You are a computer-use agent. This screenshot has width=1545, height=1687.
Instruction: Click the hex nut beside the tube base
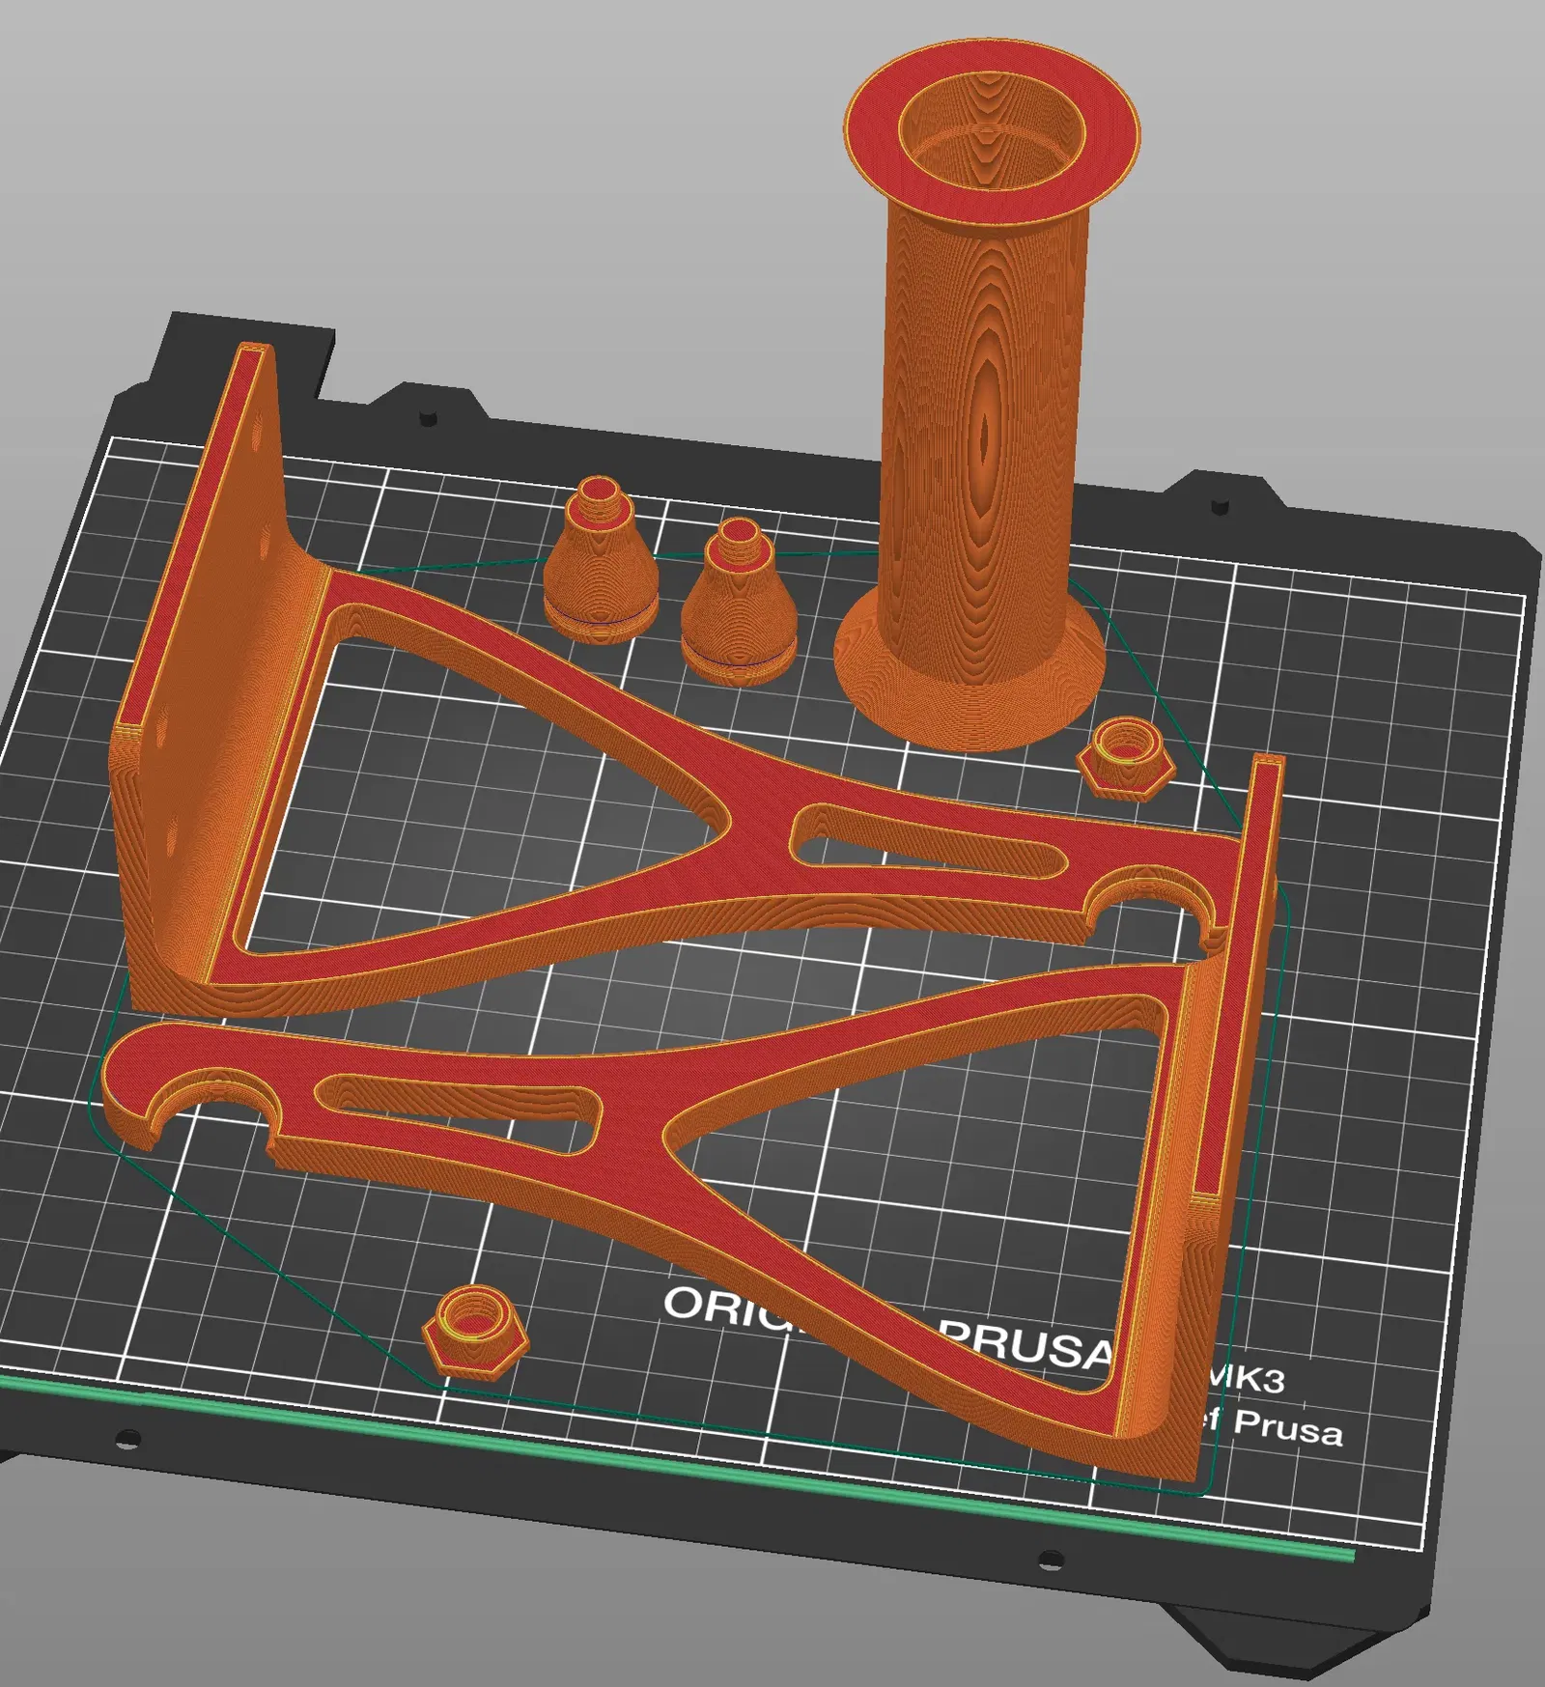[x=1126, y=758]
